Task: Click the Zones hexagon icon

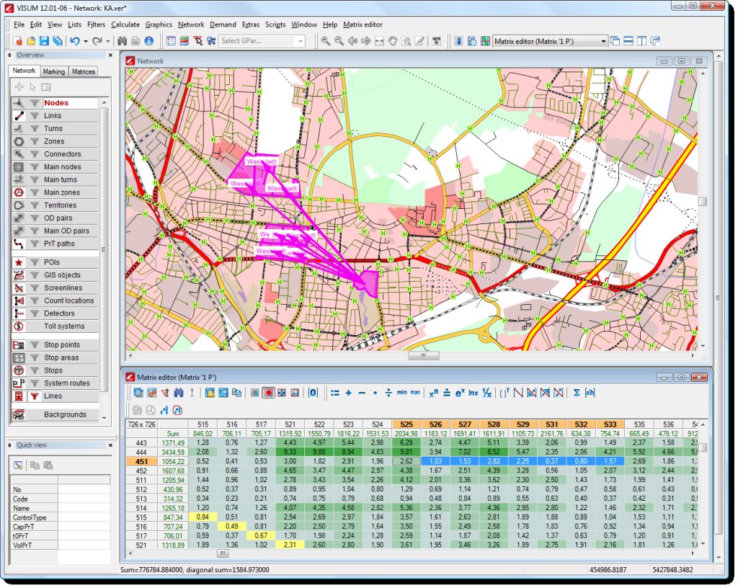Action: coord(18,141)
